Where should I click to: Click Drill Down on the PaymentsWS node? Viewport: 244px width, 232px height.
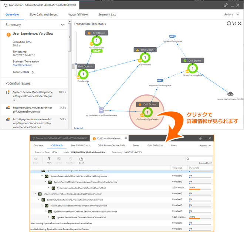[145, 50]
